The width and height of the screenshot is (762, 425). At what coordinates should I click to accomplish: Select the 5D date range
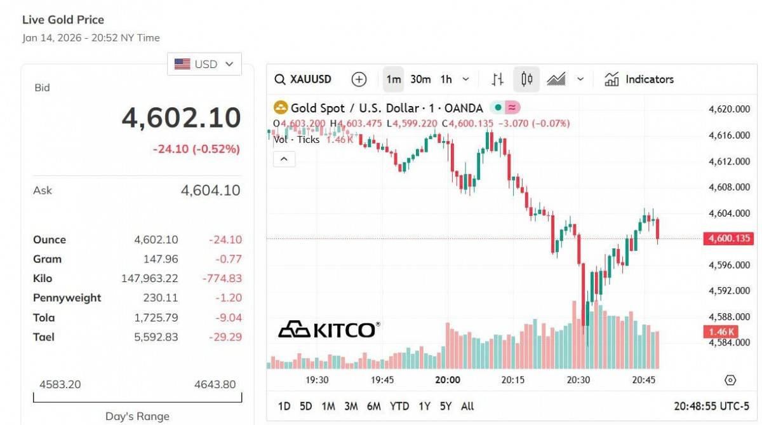(x=305, y=406)
